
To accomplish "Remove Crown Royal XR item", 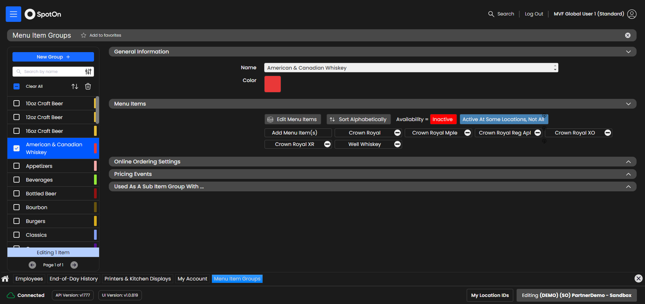I will 328,144.
